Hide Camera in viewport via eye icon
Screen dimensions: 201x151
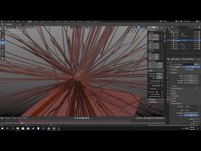pyautogui.click(x=197, y=34)
